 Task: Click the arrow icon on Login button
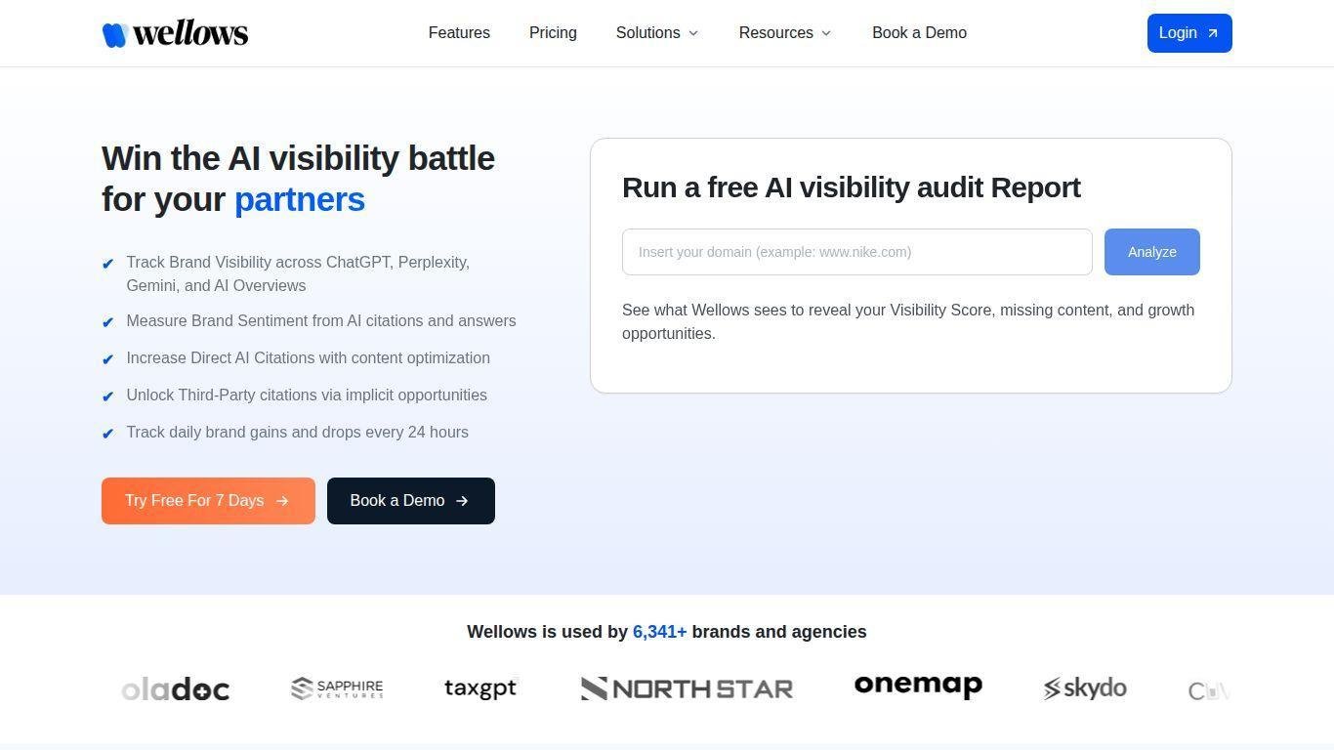pos(1213,33)
